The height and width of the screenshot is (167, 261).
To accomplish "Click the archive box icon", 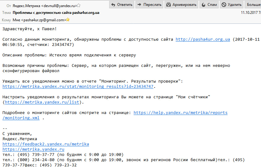I will pyautogui.click(x=169, y=5).
